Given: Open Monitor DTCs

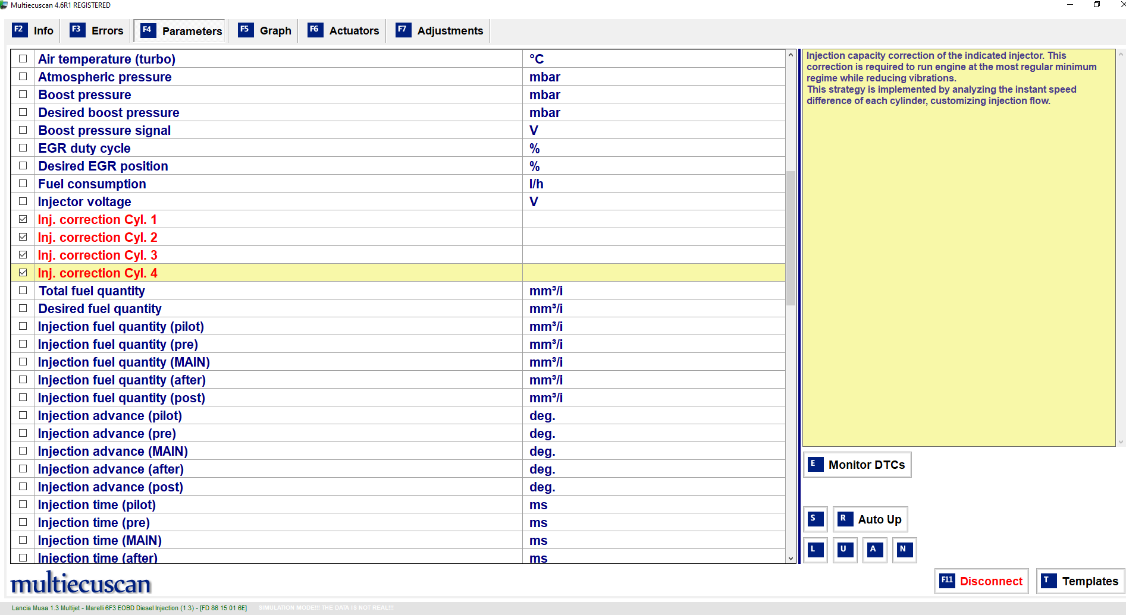Looking at the screenshot, I should (857, 465).
